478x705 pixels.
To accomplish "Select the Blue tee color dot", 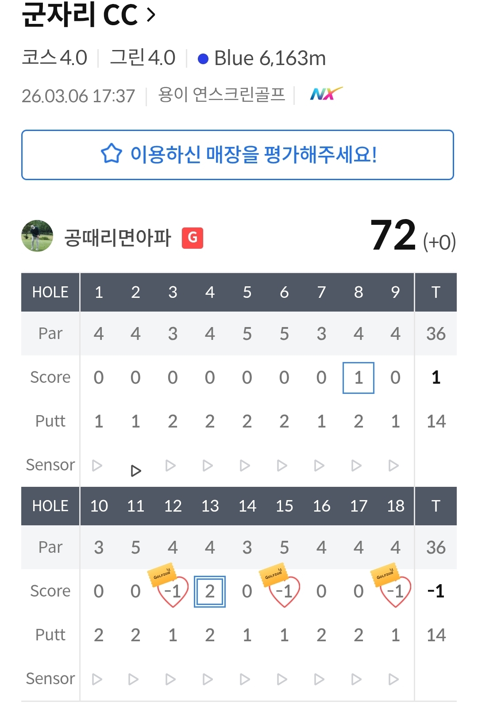I will pos(203,59).
